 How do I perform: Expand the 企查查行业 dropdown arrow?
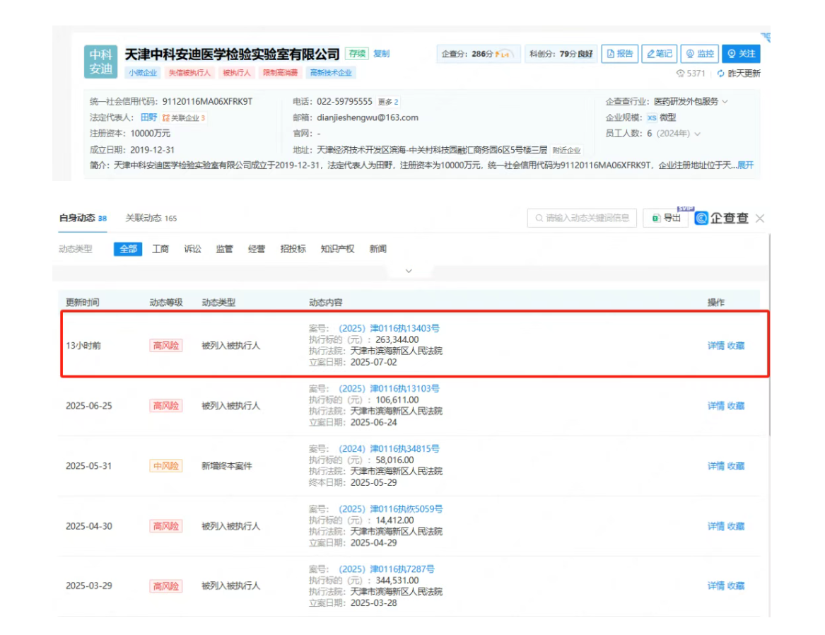pos(725,102)
